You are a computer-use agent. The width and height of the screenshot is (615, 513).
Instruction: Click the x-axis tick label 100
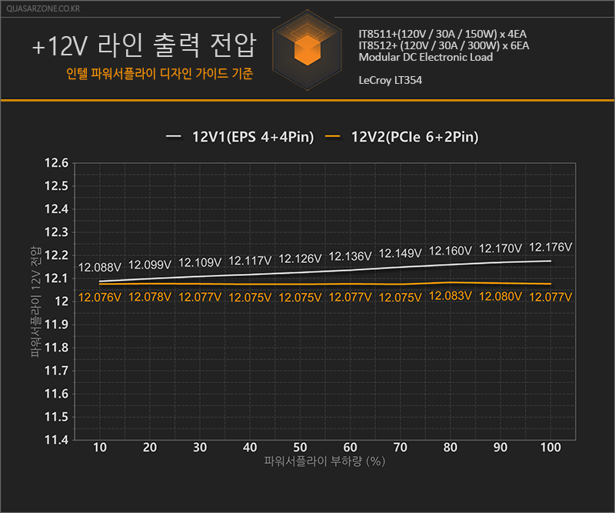tap(550, 448)
